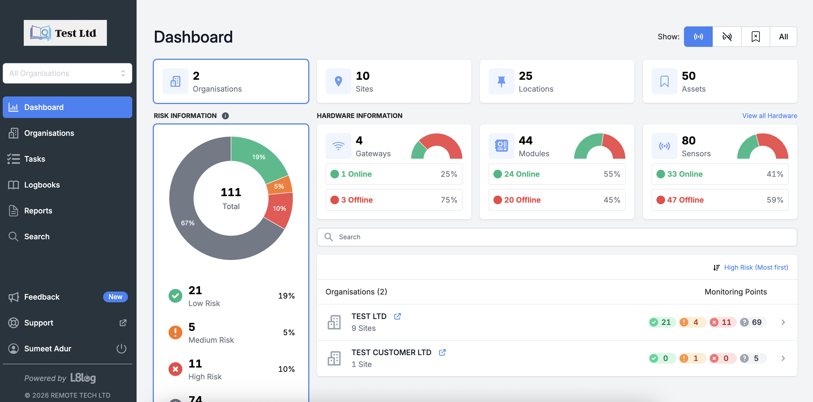Open View all Hardware link
The width and height of the screenshot is (813, 402).
tap(769, 116)
